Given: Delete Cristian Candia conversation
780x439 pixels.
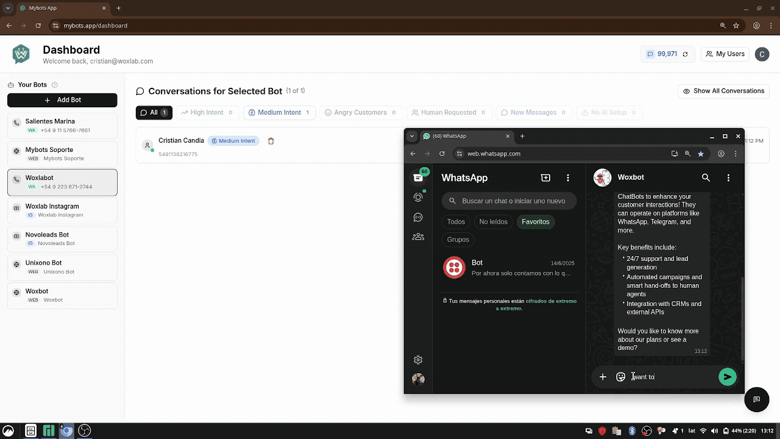Looking at the screenshot, I should point(271,141).
